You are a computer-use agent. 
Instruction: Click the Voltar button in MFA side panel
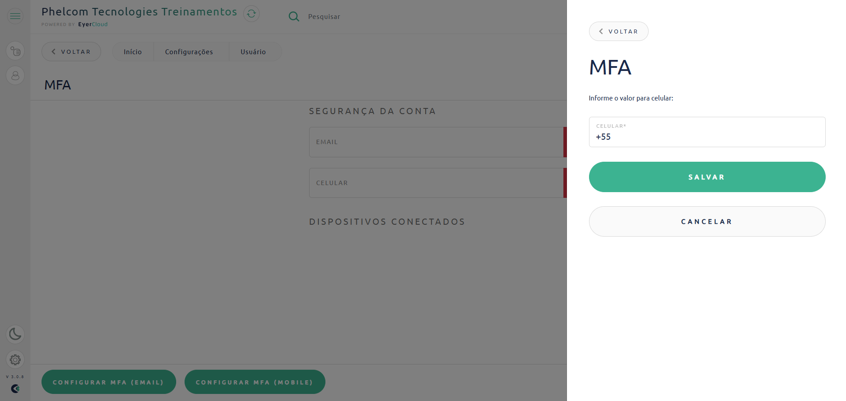coord(619,31)
